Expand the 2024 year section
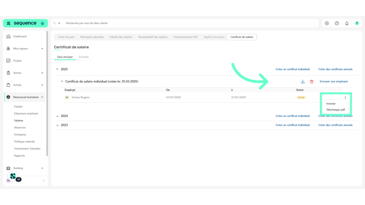This screenshot has height=205, width=365. pos(57,116)
